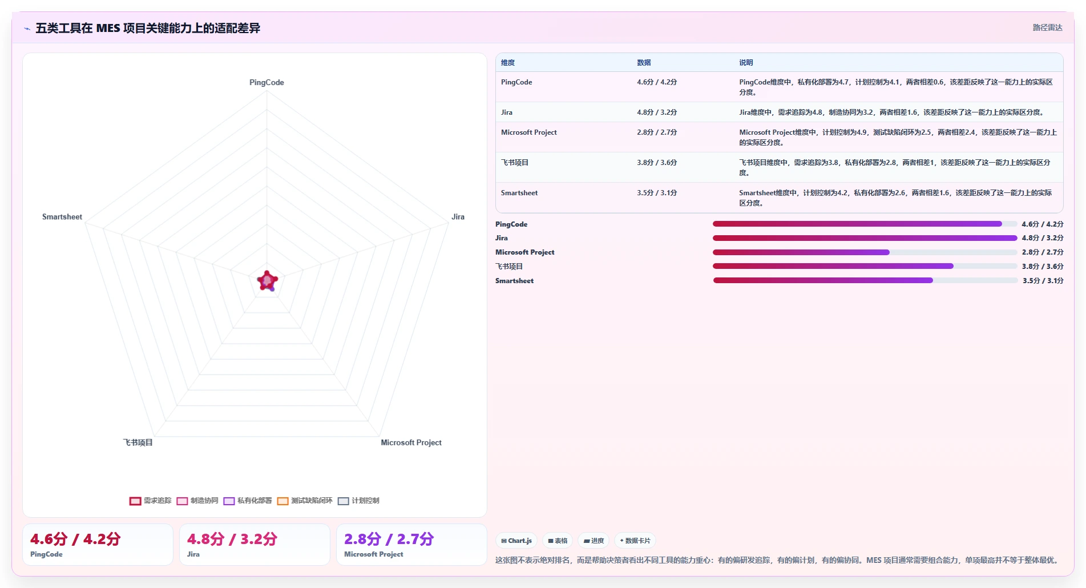Select the 飞书项目 table row
The image size is (1086, 588).
click(779, 167)
